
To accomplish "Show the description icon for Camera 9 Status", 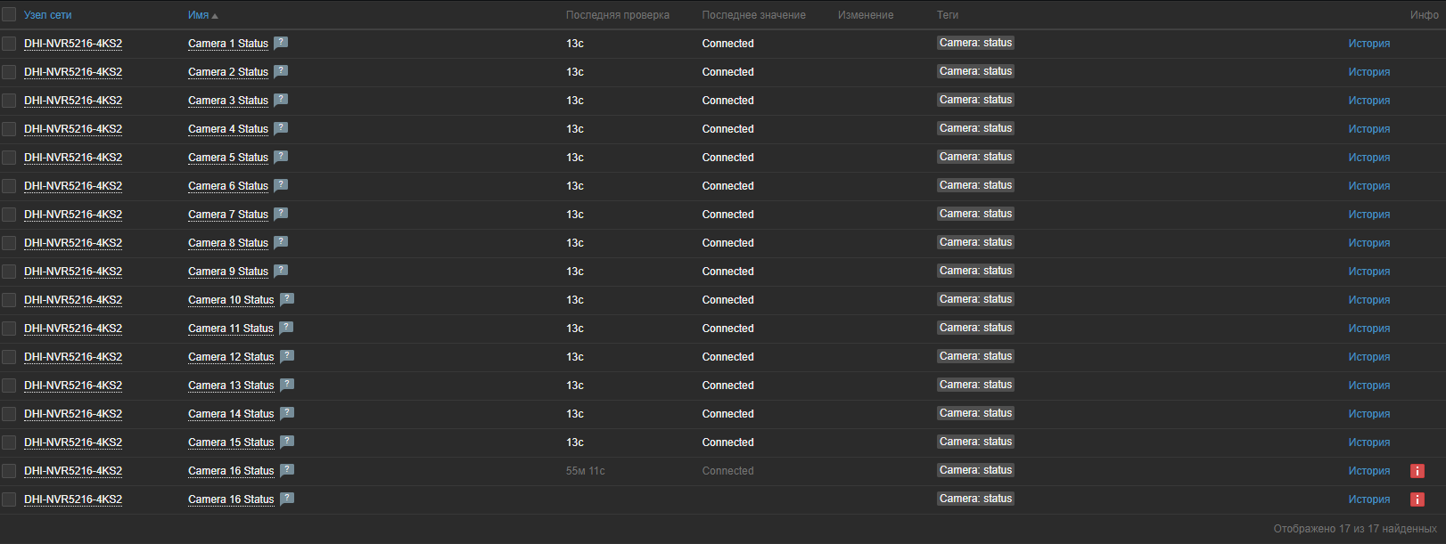I will coord(281,271).
